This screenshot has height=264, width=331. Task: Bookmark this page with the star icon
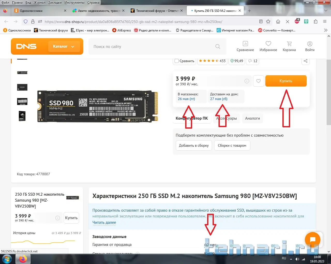point(268,22)
